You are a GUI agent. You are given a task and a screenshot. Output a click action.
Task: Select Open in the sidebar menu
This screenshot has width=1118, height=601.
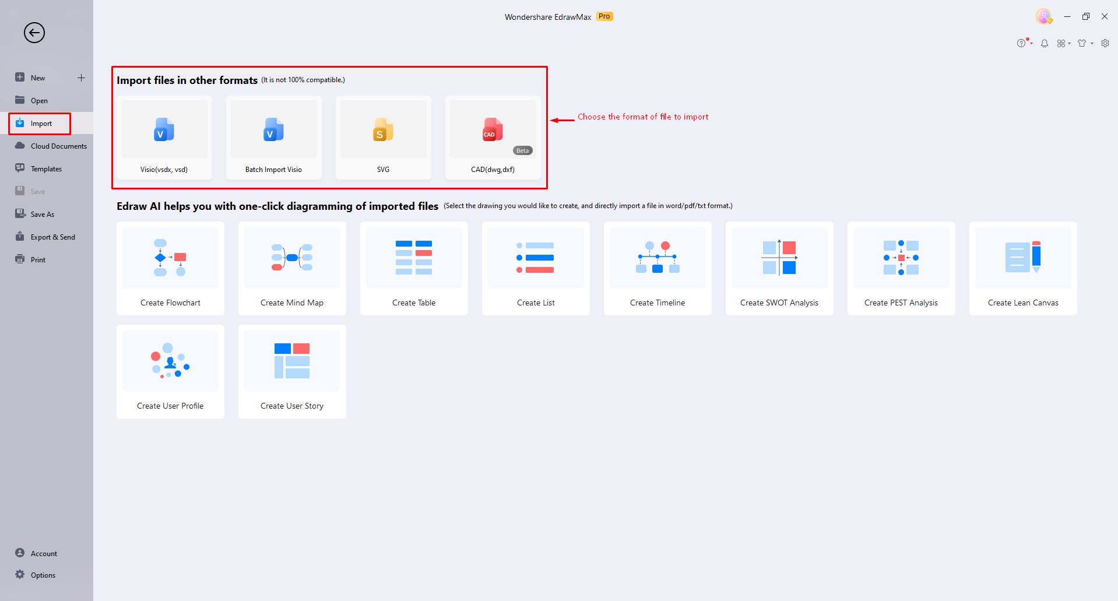point(47,100)
